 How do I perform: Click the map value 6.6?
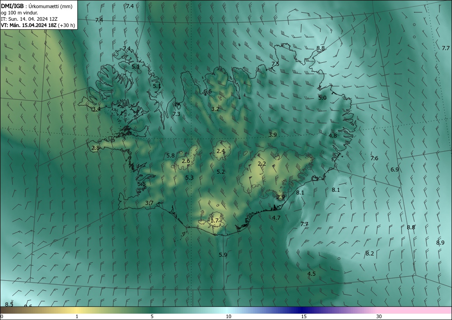pyautogui.click(x=207, y=92)
